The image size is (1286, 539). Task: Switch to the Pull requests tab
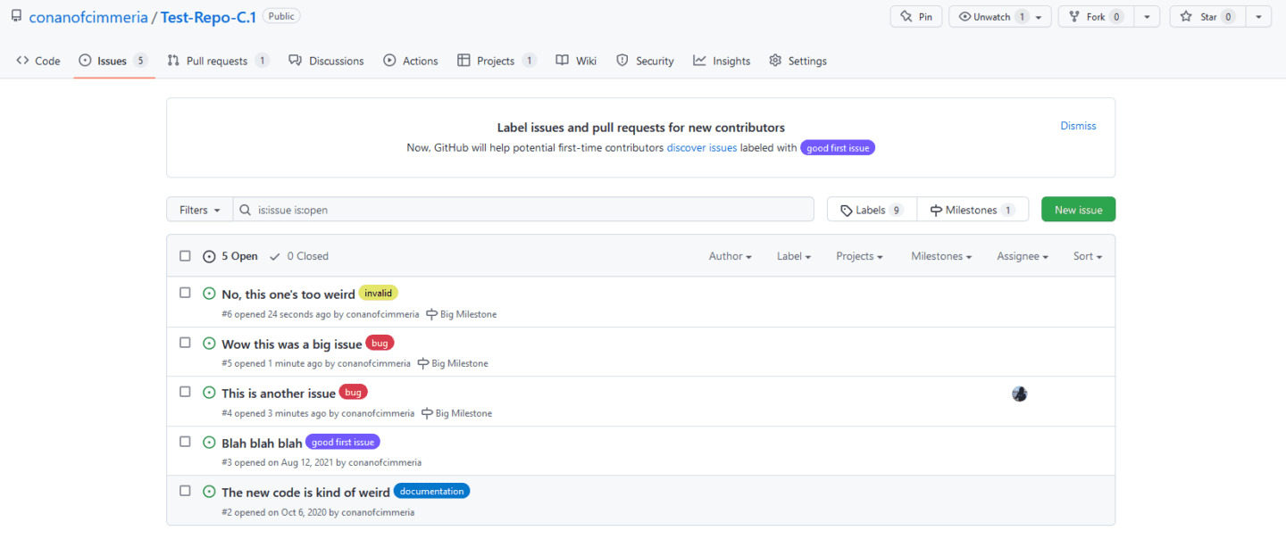click(x=218, y=60)
